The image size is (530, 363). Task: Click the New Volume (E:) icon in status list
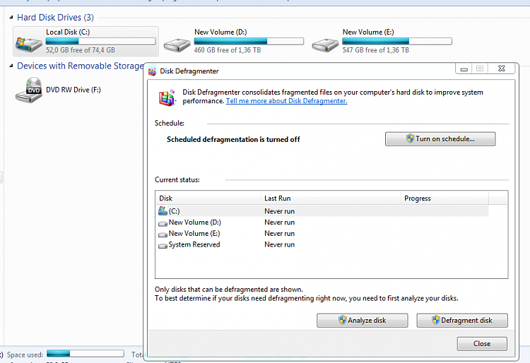163,234
